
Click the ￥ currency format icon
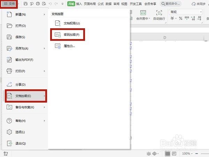[x=172, y=18]
